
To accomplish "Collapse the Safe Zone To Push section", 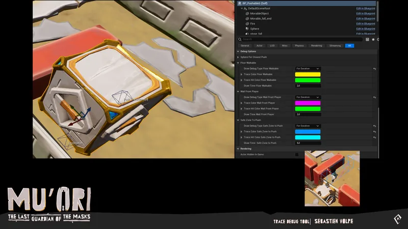I will [238, 120].
